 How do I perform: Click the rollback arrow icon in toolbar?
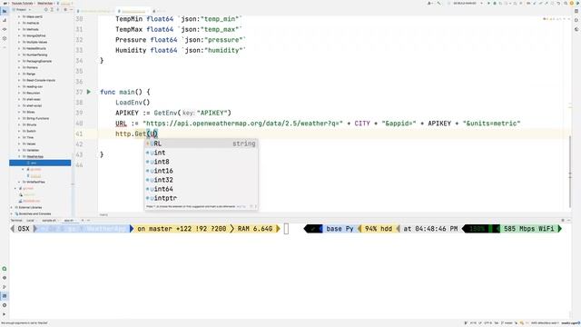(558, 4)
